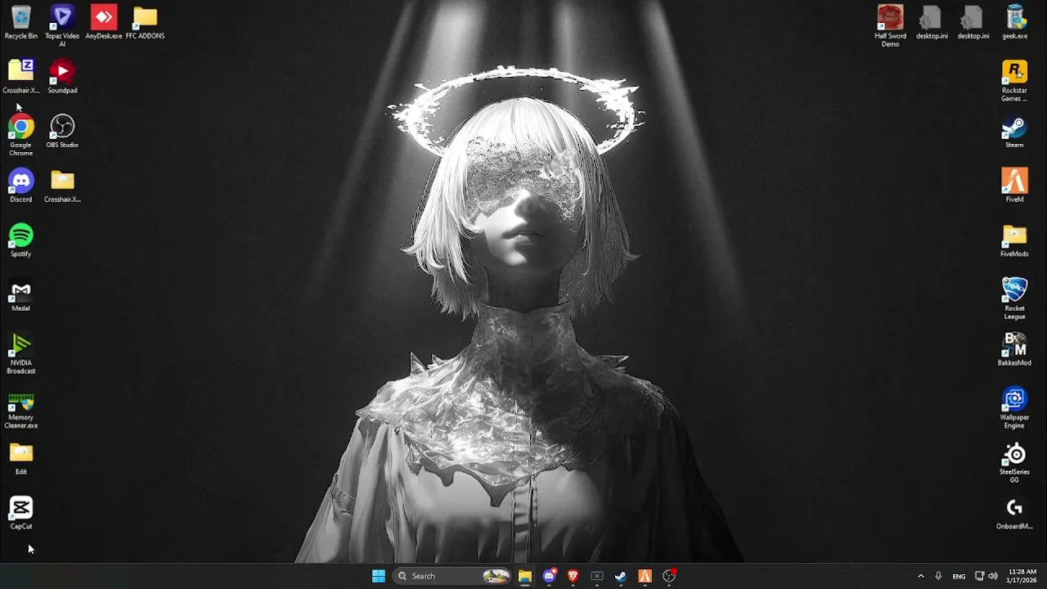This screenshot has height=589, width=1047.
Task: Open the Google Chrome desktop shortcut
Action: tap(21, 135)
